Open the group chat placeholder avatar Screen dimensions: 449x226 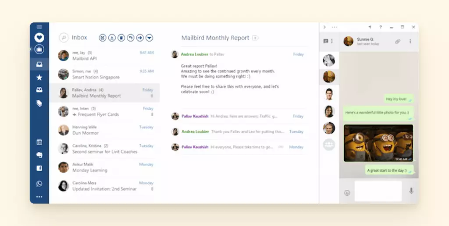pos(329,145)
